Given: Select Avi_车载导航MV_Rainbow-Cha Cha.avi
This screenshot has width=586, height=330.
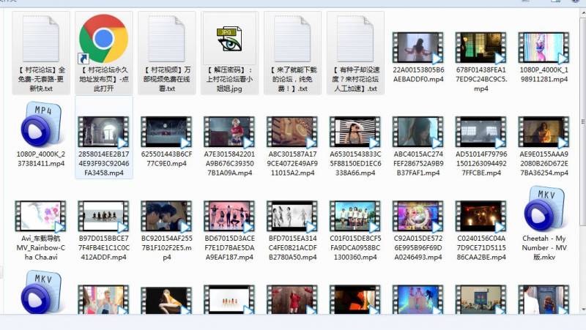Looking at the screenshot, I should click(41, 216).
